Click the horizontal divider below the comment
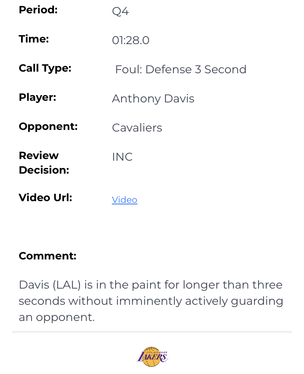 [x=152, y=332]
